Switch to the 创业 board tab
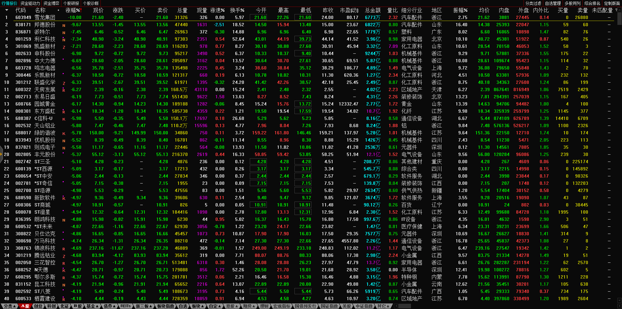This screenshot has width=622, height=309. [x=38, y=306]
